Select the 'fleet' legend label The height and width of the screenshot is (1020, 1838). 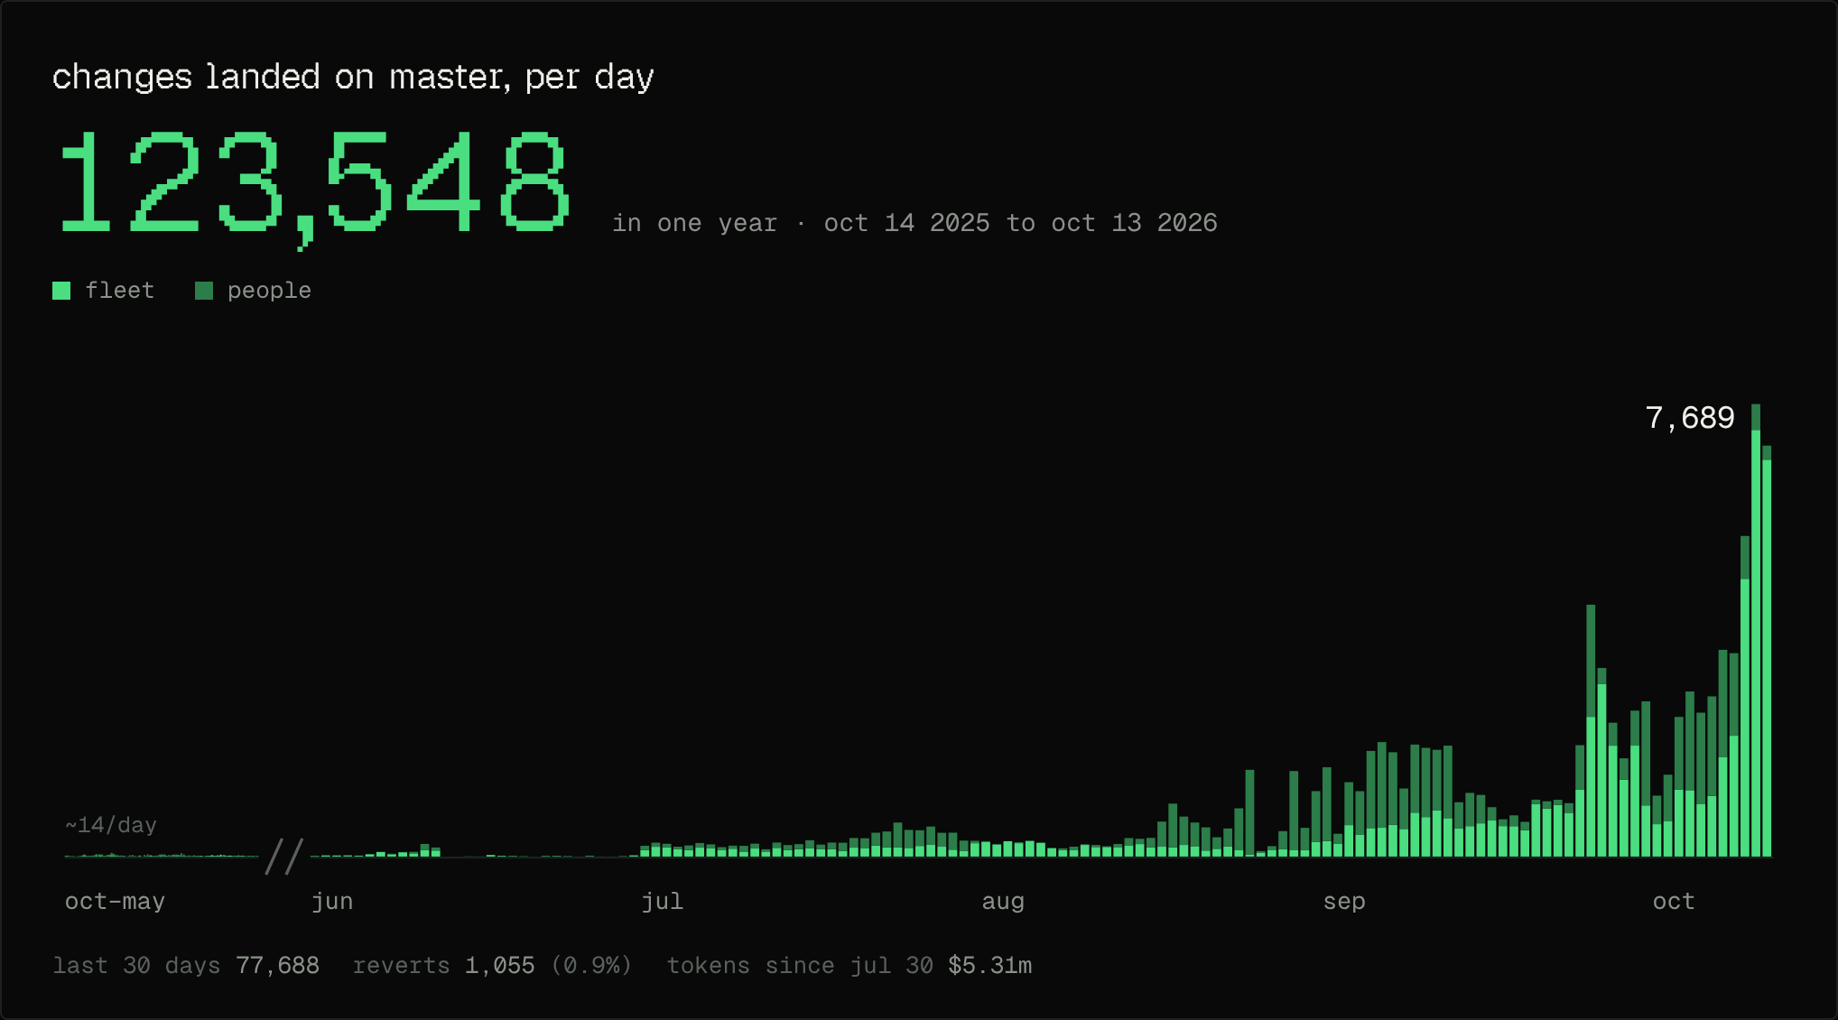coord(120,291)
